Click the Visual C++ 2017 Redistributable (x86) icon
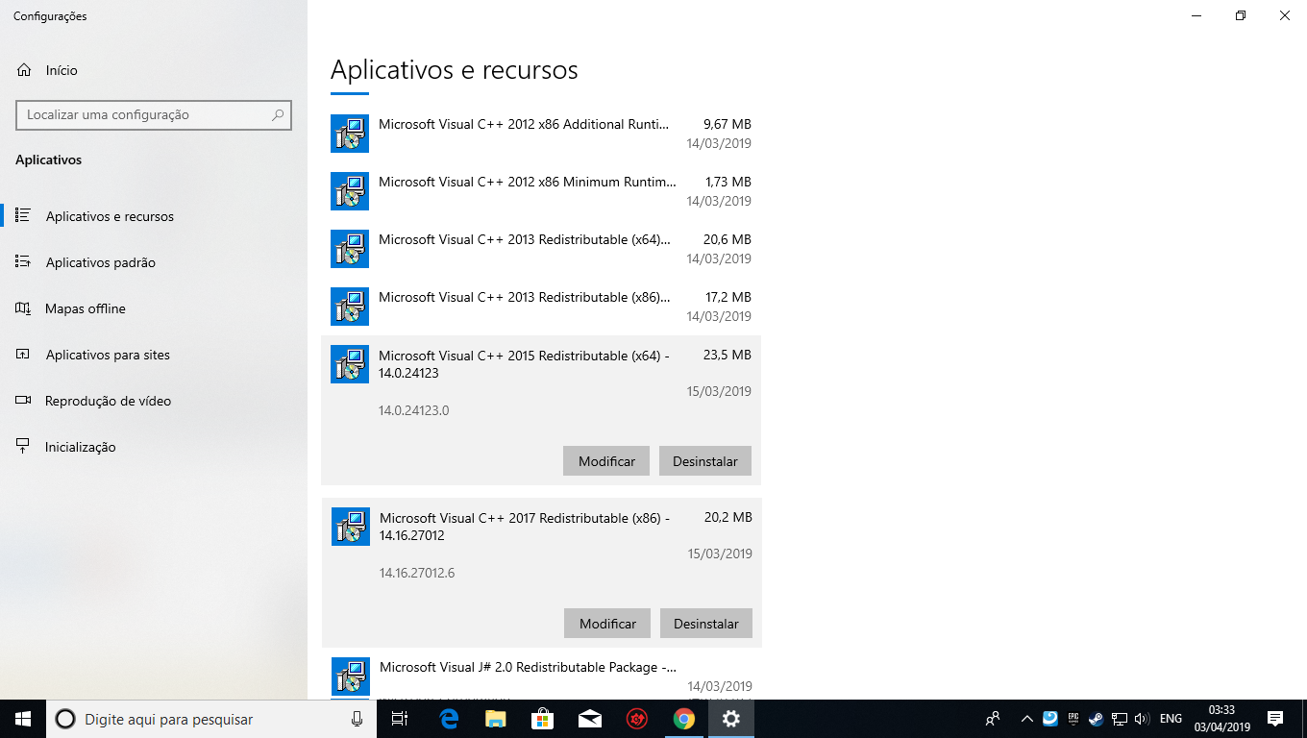 tap(351, 527)
